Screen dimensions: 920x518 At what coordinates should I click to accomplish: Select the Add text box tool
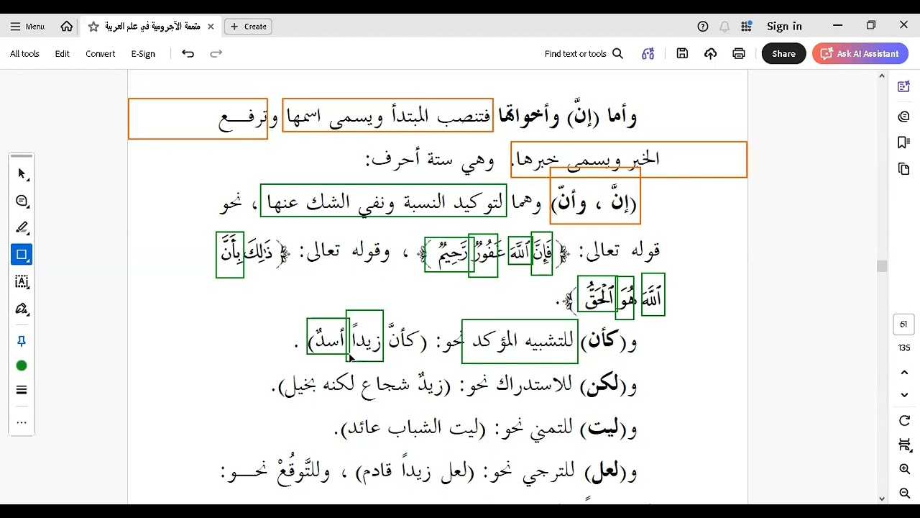coord(22,282)
